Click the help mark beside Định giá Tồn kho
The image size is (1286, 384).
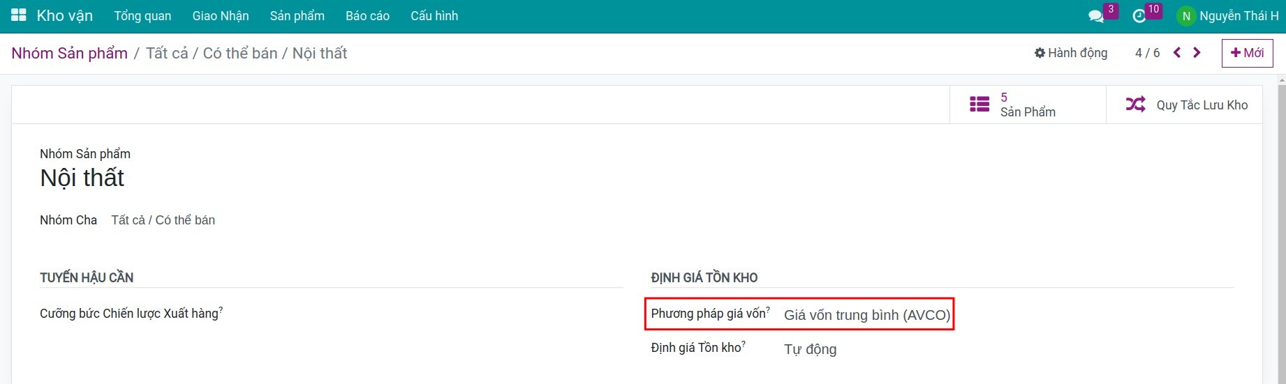[x=744, y=343]
